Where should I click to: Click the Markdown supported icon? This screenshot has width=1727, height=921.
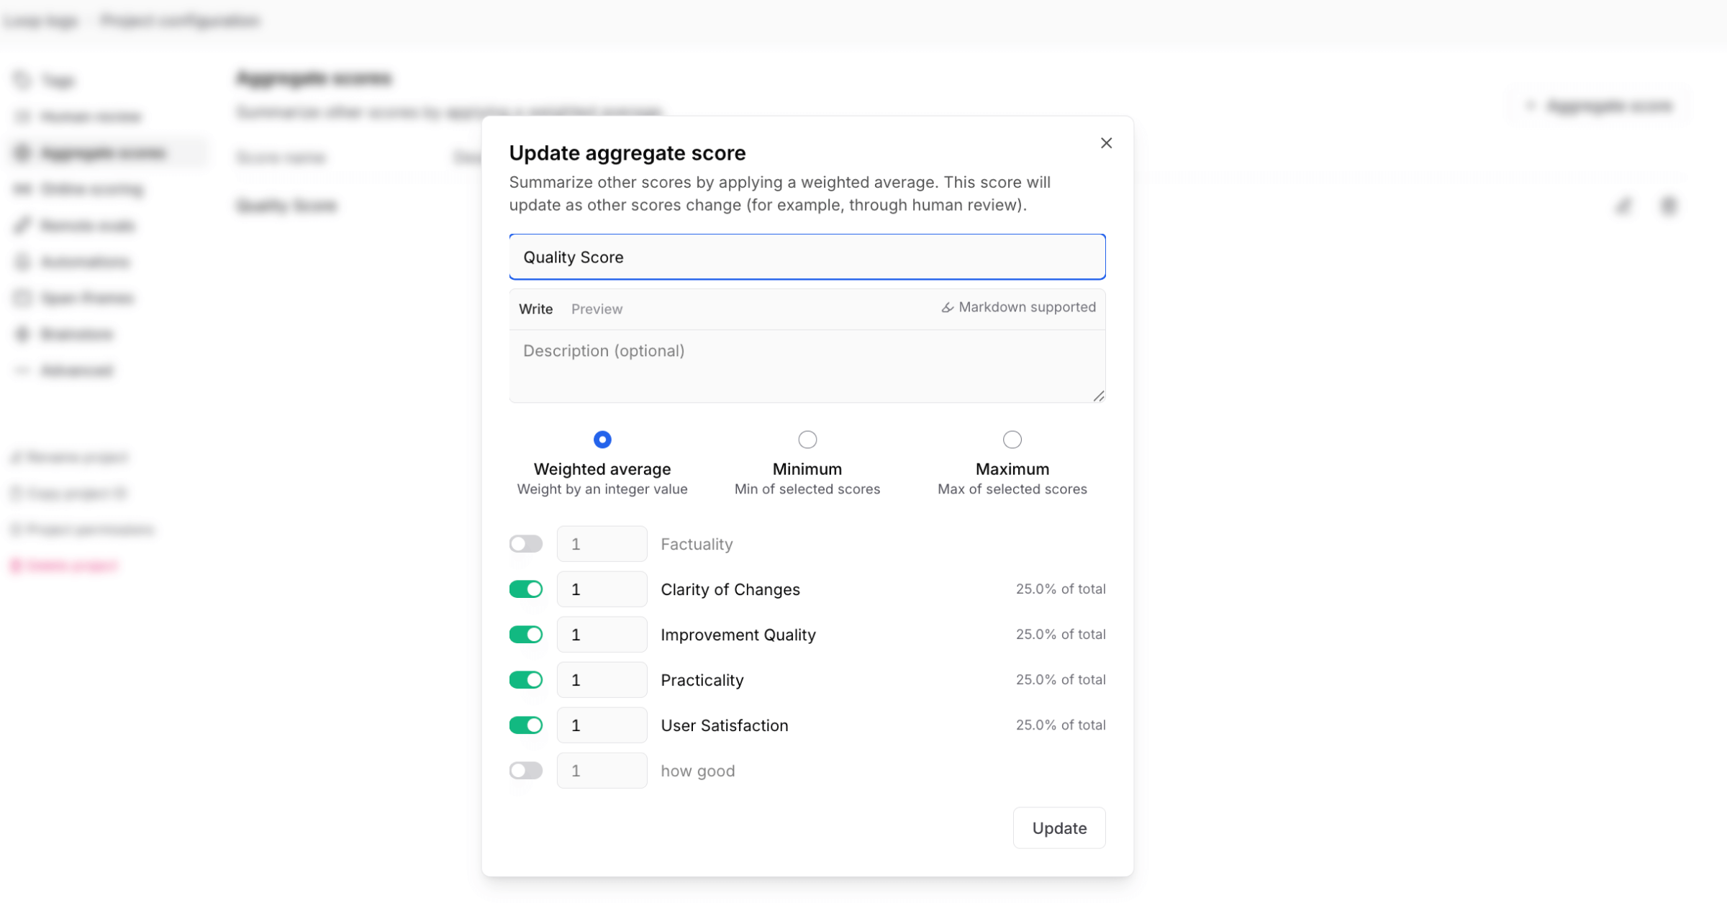coord(948,308)
